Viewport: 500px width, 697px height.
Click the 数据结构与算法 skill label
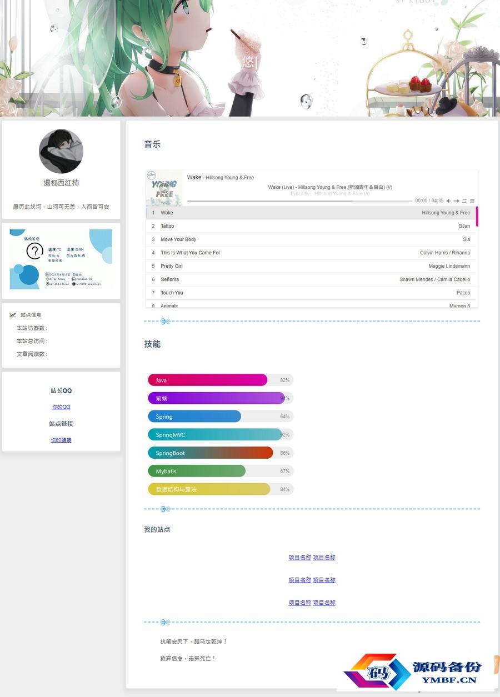(176, 489)
